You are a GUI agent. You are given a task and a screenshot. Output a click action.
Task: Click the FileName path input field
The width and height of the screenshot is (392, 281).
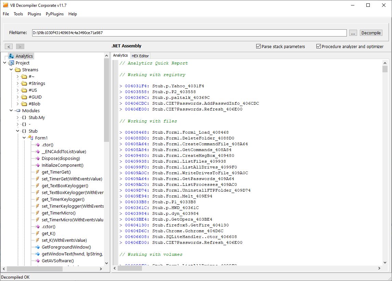pos(189,33)
